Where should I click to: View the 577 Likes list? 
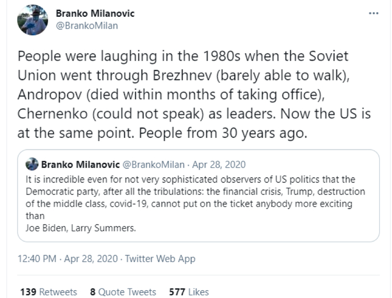[189, 292]
